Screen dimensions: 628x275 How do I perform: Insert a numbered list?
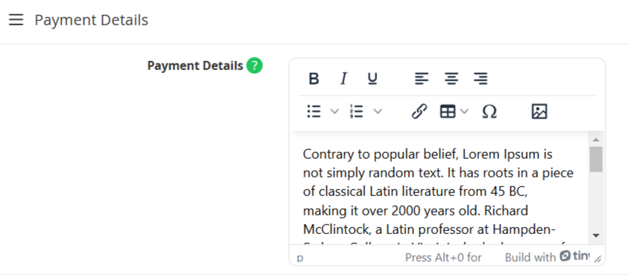(356, 112)
